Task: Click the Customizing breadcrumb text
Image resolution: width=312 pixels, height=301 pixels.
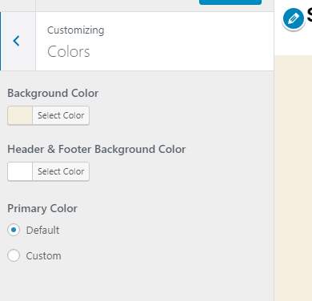Action: [x=76, y=30]
